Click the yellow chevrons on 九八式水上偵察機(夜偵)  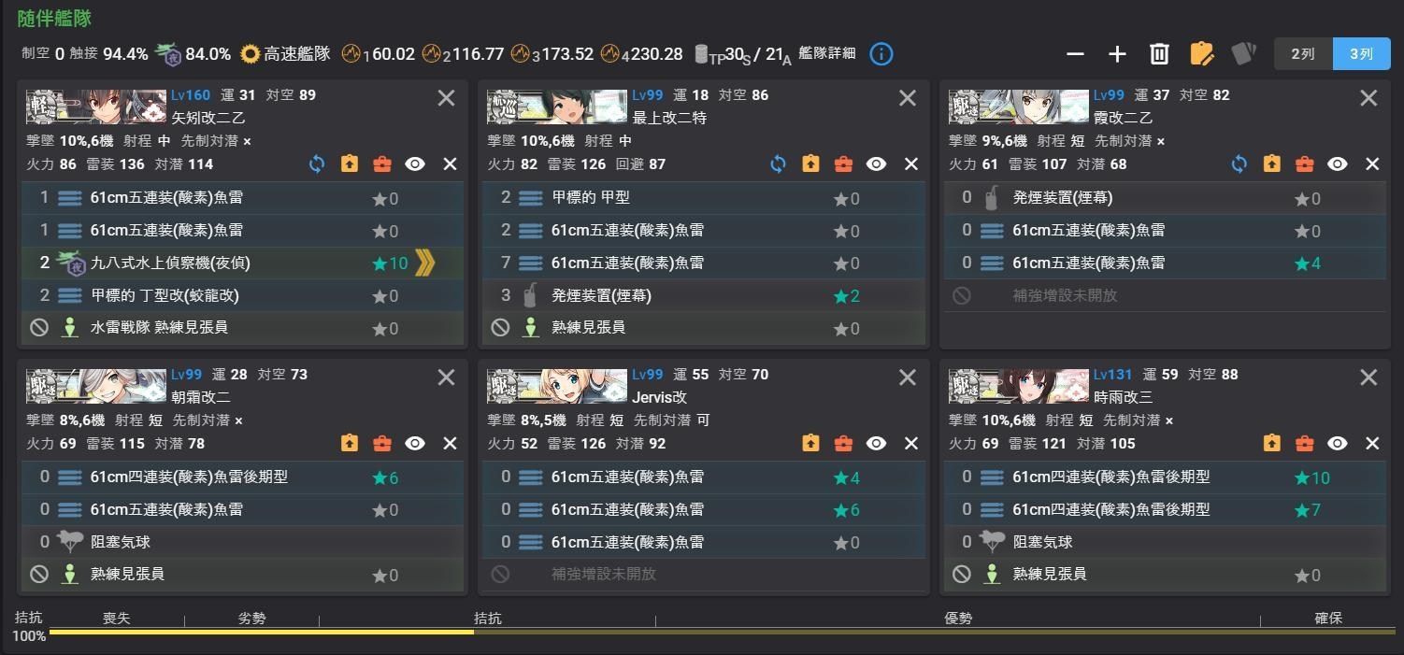426,263
